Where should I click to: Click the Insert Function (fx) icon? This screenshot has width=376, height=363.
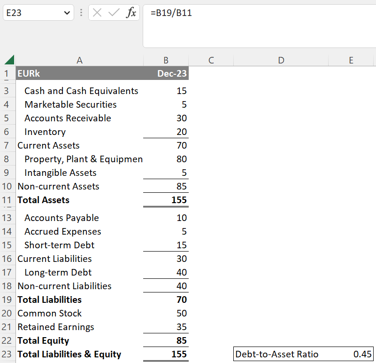(x=132, y=13)
